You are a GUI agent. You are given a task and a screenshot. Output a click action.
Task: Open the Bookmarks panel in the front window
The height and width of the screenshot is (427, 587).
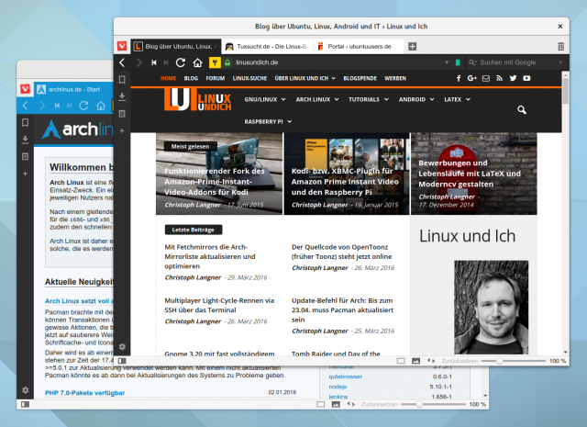coord(122,80)
